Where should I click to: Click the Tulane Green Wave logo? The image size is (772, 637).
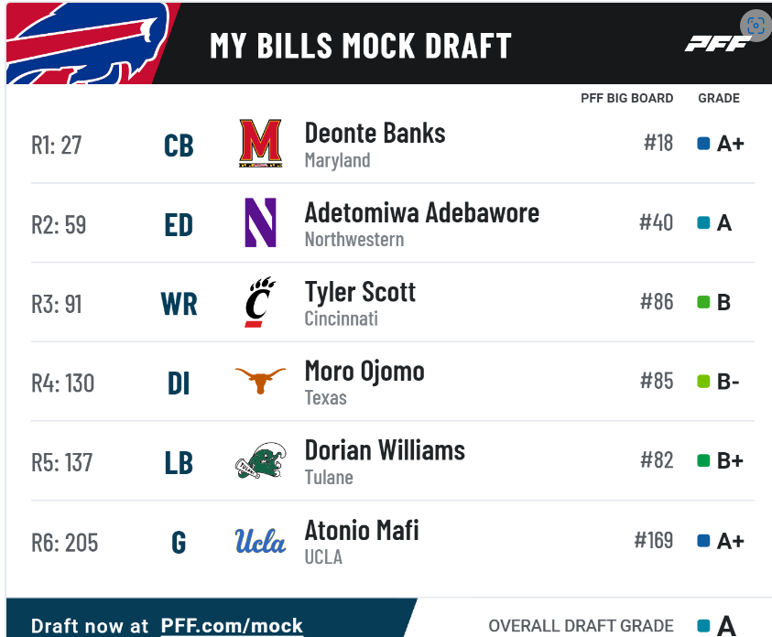pyautogui.click(x=260, y=460)
